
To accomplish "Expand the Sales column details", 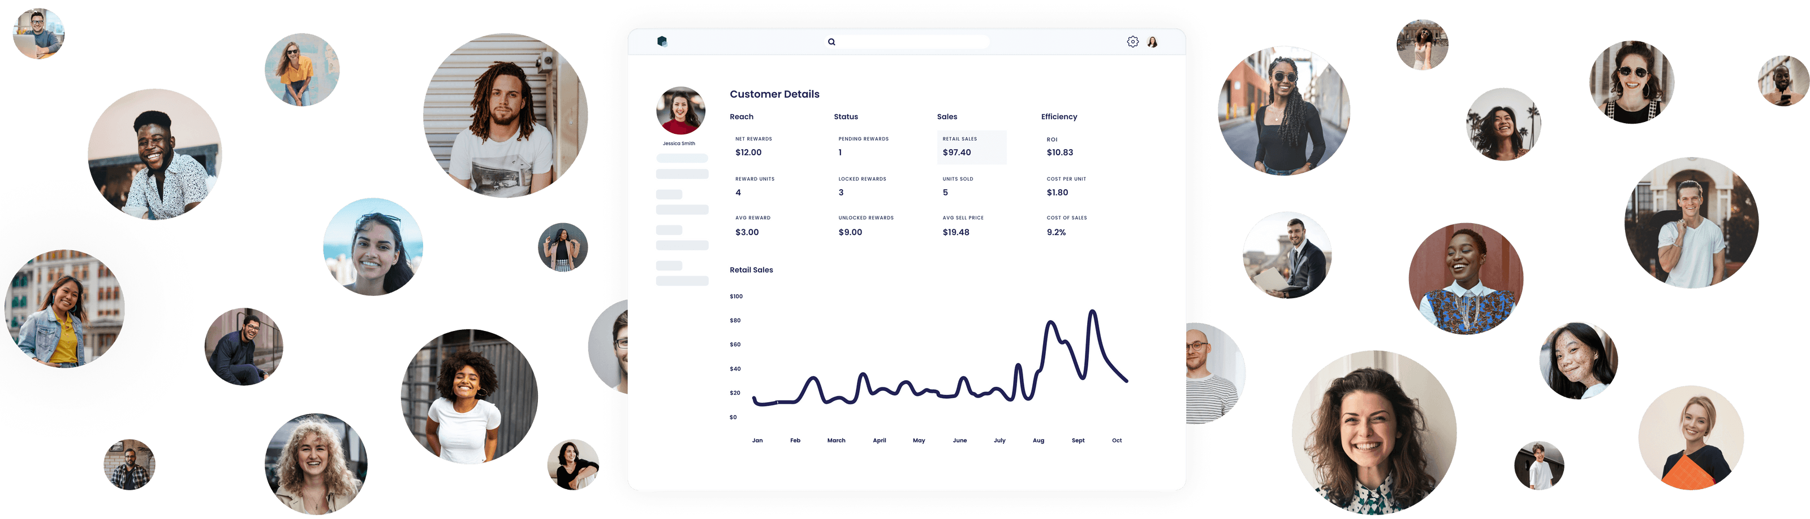I will tap(947, 116).
